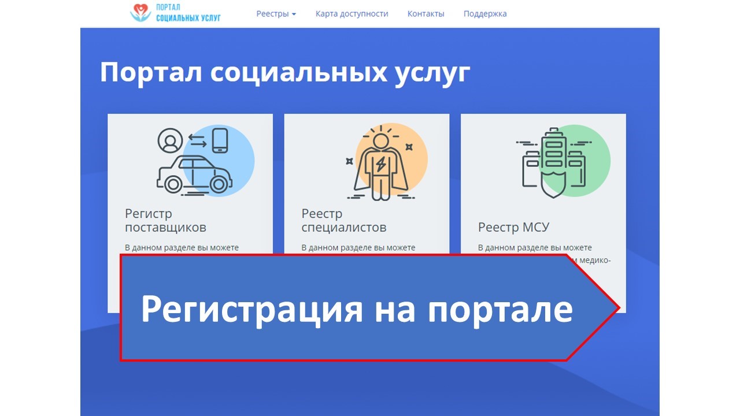The image size is (740, 416).
Task: Open the Контакты page
Action: coord(425,14)
